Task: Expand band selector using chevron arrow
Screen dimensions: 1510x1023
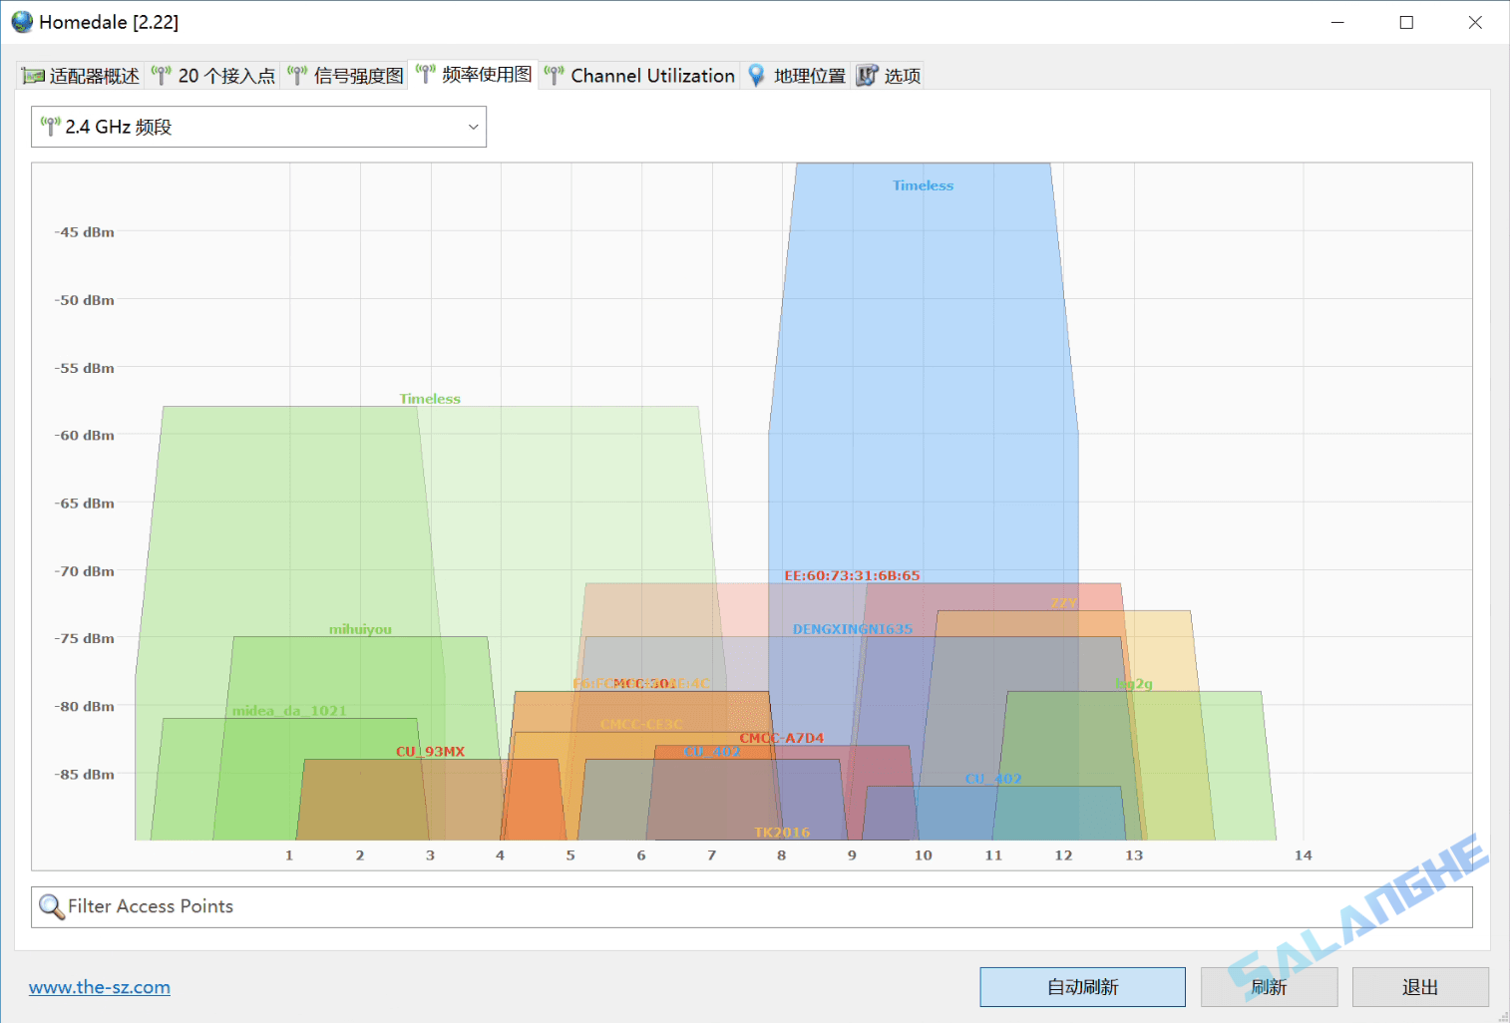Action: coord(473,127)
